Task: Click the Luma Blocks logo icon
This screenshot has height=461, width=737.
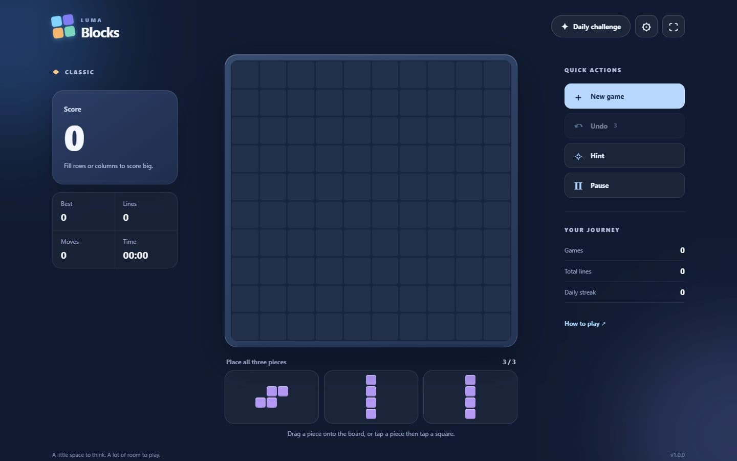Action: 63,27
